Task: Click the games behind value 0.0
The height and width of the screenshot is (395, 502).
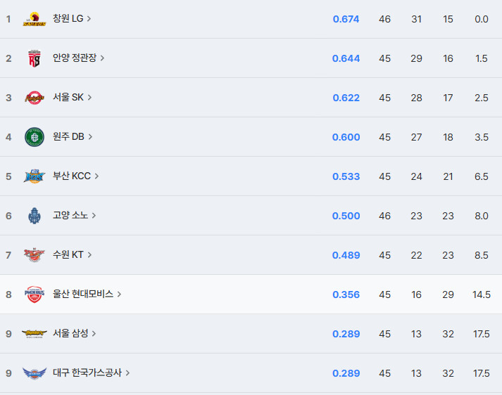Action: 481,19
